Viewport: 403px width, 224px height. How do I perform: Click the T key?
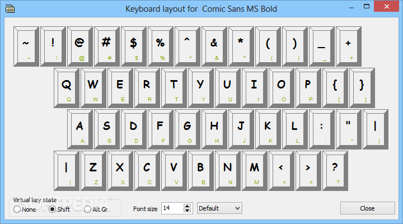click(x=174, y=88)
